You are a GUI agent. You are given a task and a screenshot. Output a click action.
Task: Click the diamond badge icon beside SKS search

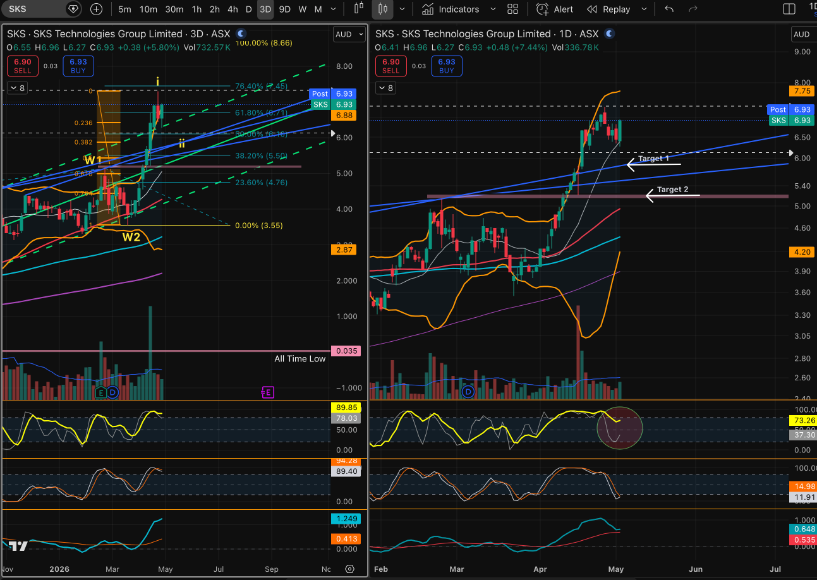click(74, 9)
